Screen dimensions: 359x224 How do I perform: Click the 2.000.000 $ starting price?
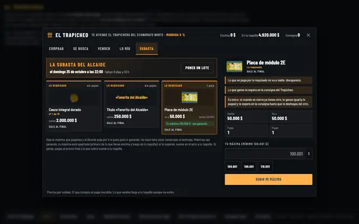67,120
